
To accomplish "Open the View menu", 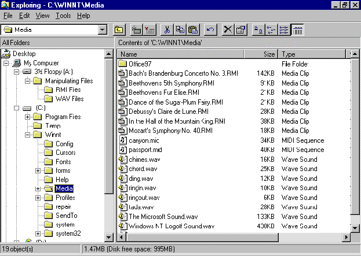I will pos(42,16).
